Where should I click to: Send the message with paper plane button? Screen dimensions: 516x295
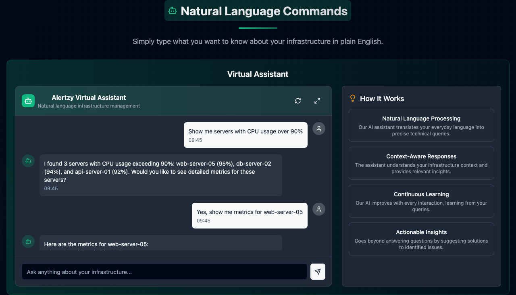pos(318,272)
